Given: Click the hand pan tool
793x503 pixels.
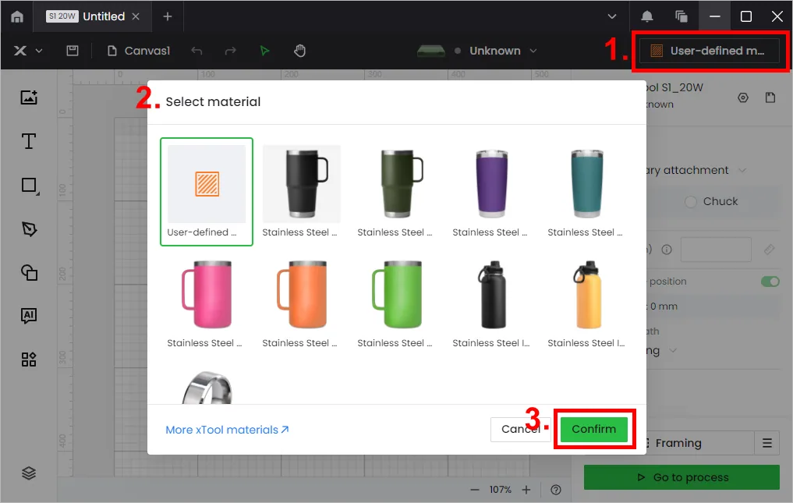Looking at the screenshot, I should (300, 51).
